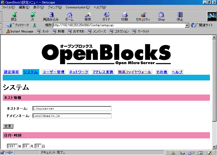Open Search (検索) toolbar icon
Image resolution: width=217 pixels, height=156 pixels.
pyautogui.click(x=88, y=16)
